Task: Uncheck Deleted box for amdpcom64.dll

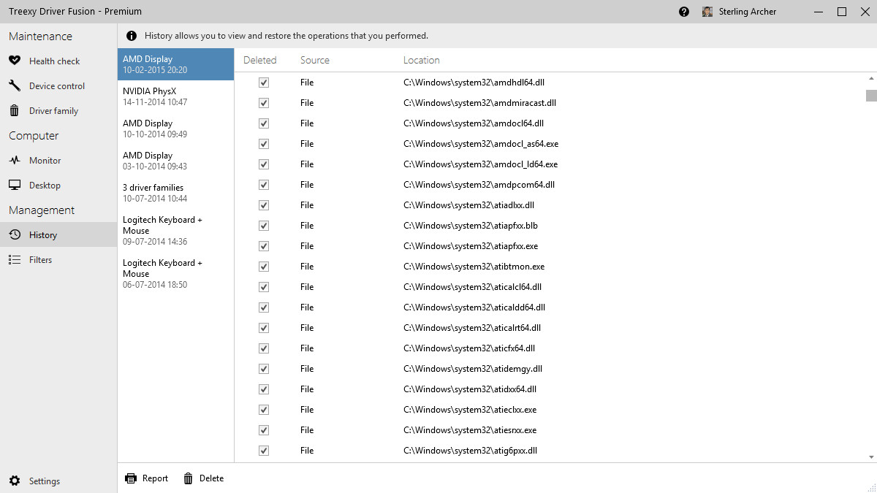Action: (264, 185)
